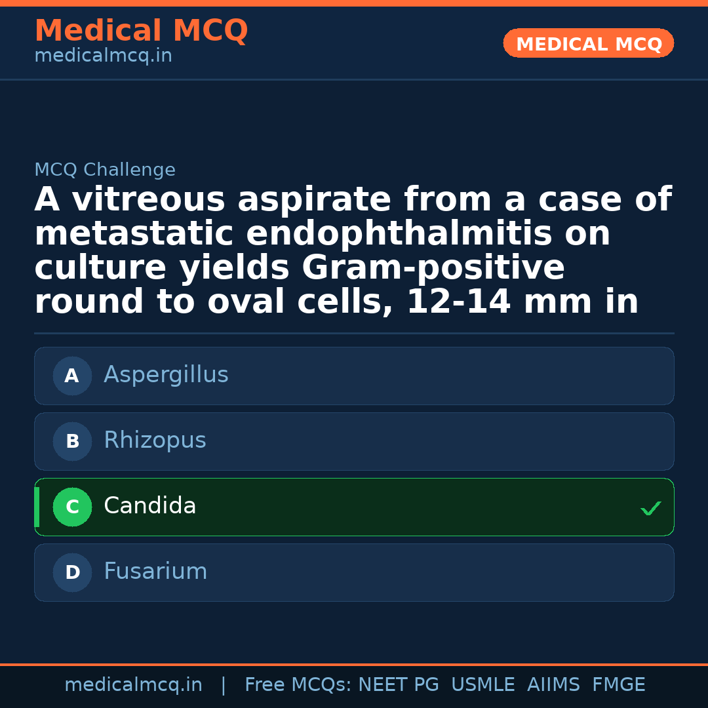Click the green letter C circle
This screenshot has height=708, width=708.
click(x=72, y=507)
